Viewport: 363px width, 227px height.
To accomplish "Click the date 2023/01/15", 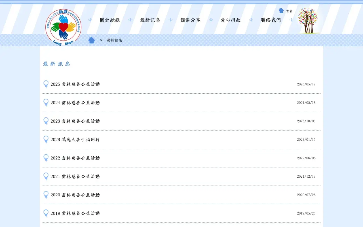I will tap(306, 140).
